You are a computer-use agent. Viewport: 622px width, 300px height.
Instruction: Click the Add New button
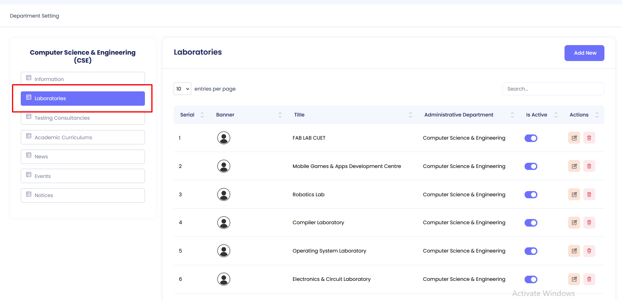584,53
